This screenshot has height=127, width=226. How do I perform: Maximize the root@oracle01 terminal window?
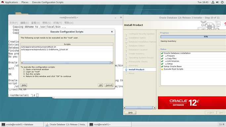[121, 18]
